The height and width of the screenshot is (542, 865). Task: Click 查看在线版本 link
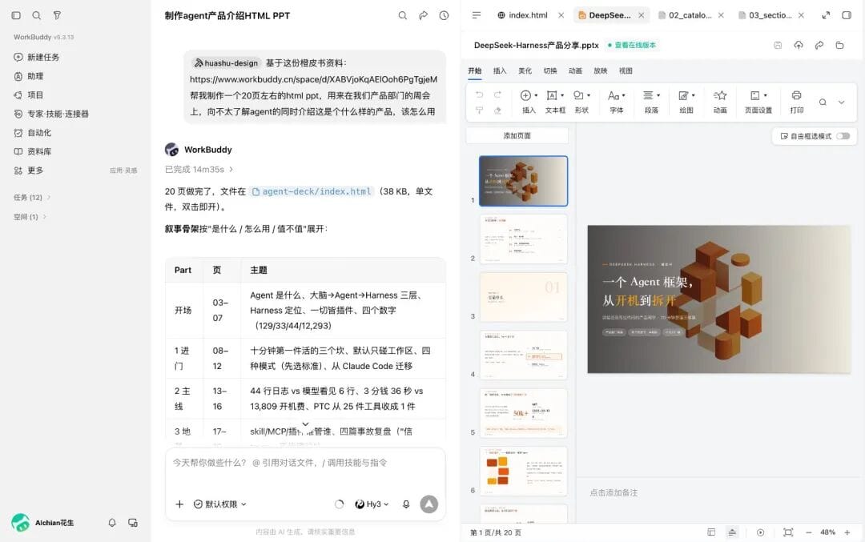tap(632, 45)
